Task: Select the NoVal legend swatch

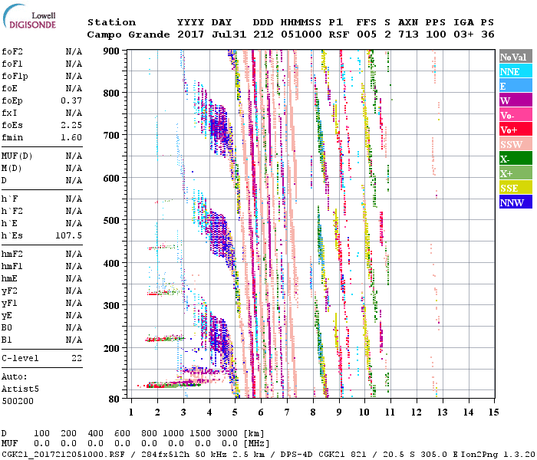Action: coord(516,57)
